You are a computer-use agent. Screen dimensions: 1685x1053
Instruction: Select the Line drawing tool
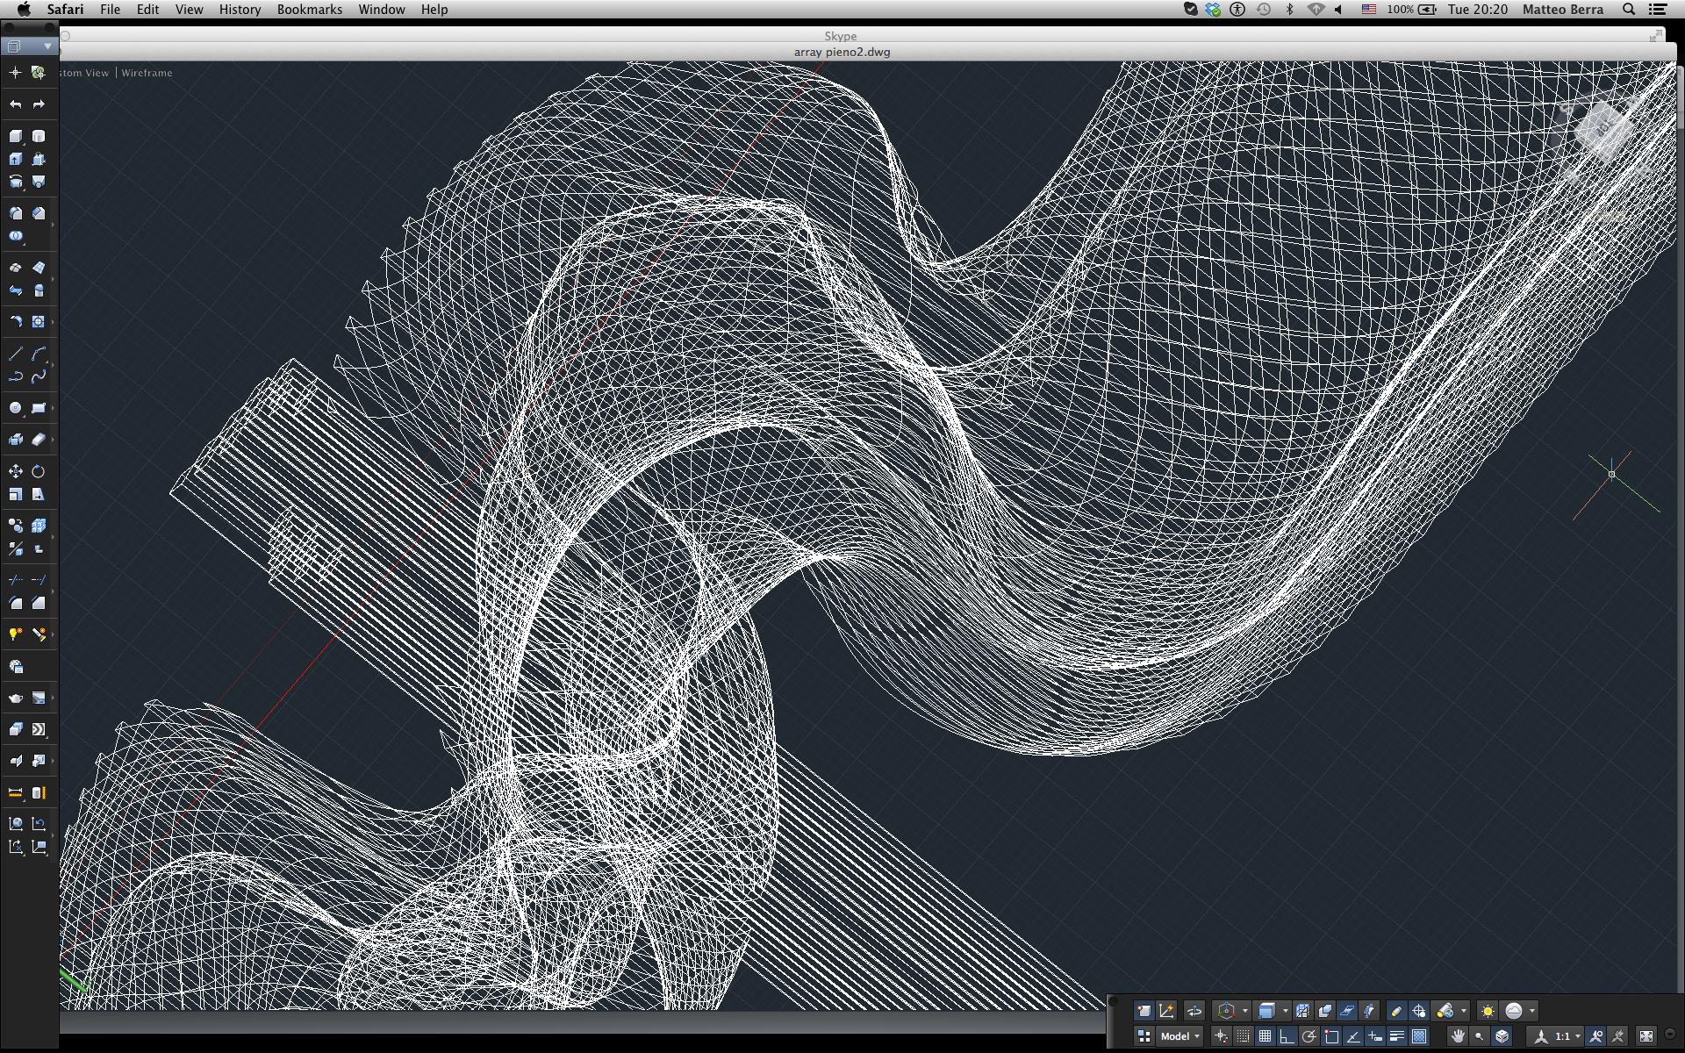click(16, 354)
